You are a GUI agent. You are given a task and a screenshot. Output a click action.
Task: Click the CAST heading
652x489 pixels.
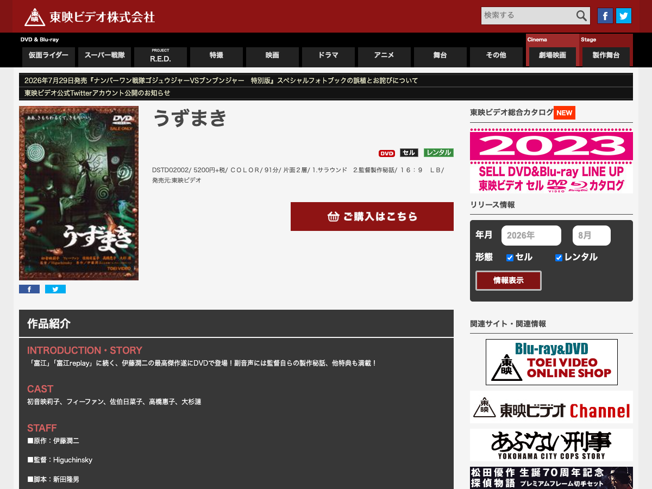tap(40, 389)
